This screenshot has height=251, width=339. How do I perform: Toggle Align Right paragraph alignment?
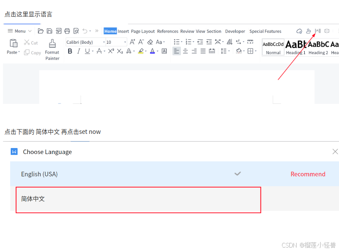tap(194, 51)
